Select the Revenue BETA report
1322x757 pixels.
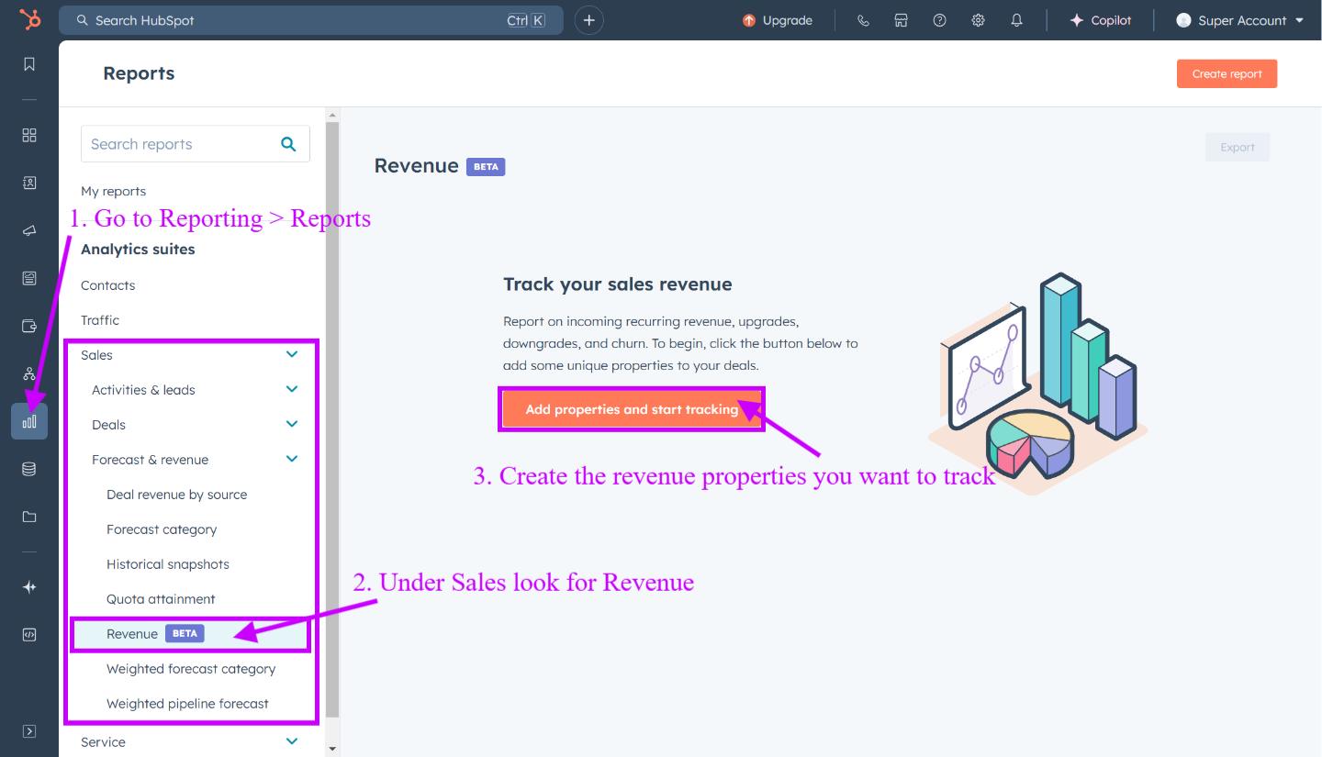pyautogui.click(x=191, y=634)
